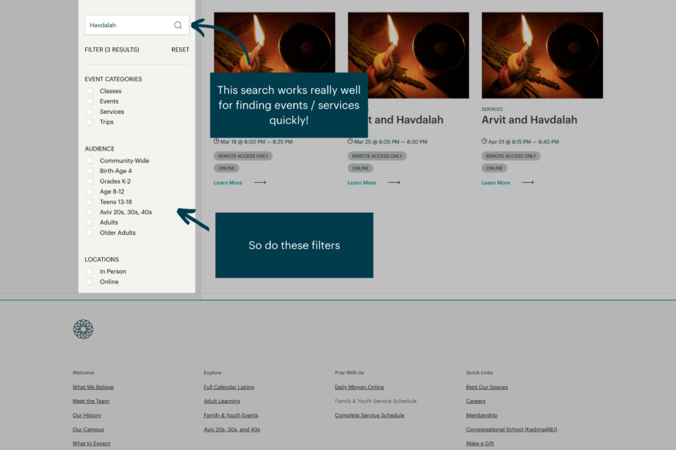This screenshot has height=450, width=676.
Task: Enable Online location filter
Action: pyautogui.click(x=89, y=282)
